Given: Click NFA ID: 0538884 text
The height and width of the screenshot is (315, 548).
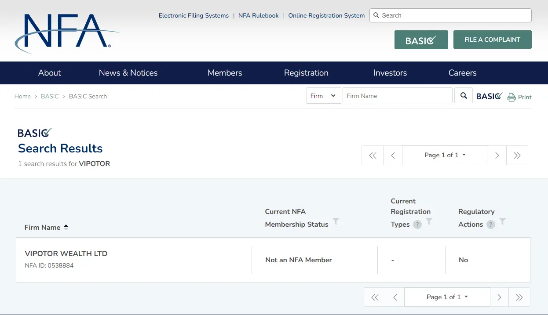Looking at the screenshot, I should pyautogui.click(x=49, y=266).
